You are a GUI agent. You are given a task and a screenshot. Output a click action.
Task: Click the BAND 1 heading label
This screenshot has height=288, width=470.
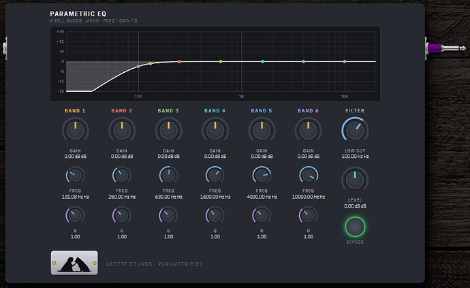(75, 111)
